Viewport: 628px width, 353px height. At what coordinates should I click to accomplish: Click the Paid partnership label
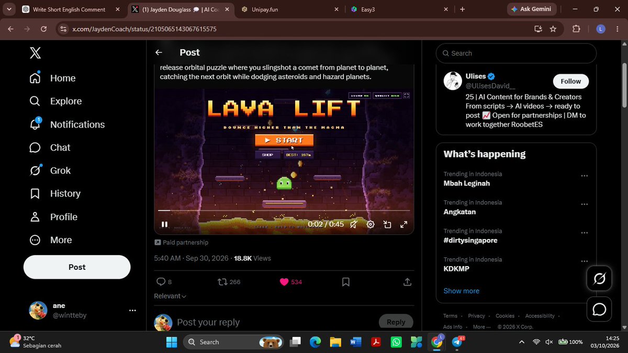pos(181,243)
